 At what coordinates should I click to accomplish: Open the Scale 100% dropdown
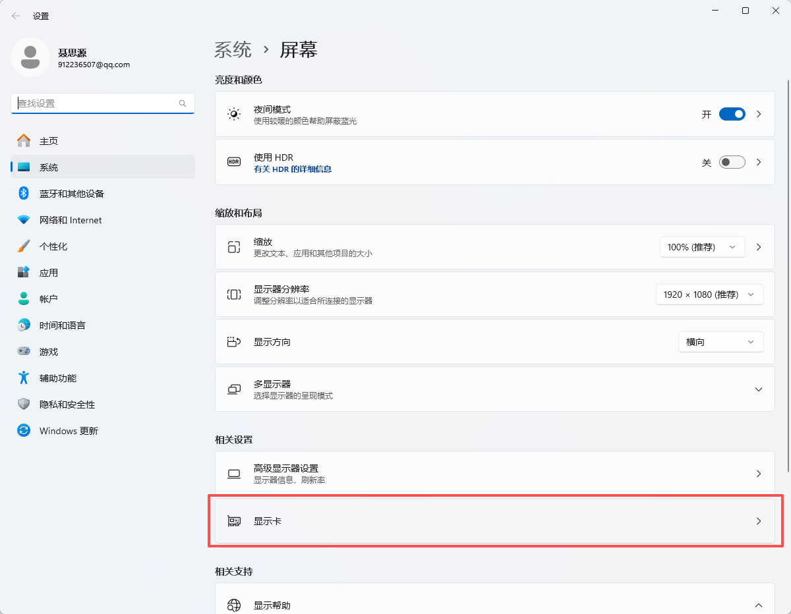[702, 247]
